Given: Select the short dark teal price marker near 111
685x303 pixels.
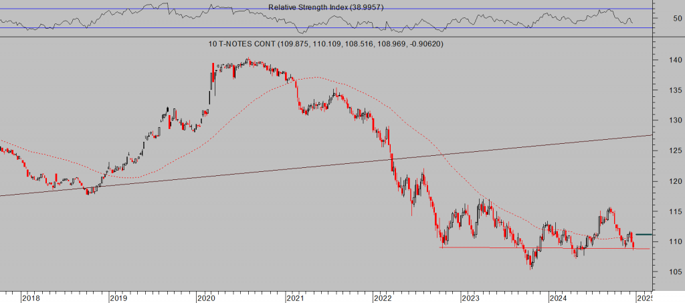Looking at the screenshot, I should (x=644, y=235).
